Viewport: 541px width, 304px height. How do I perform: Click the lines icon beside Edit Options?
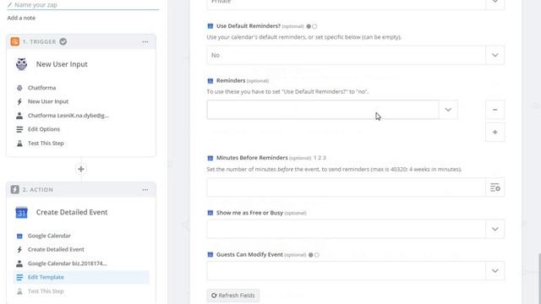[19, 129]
